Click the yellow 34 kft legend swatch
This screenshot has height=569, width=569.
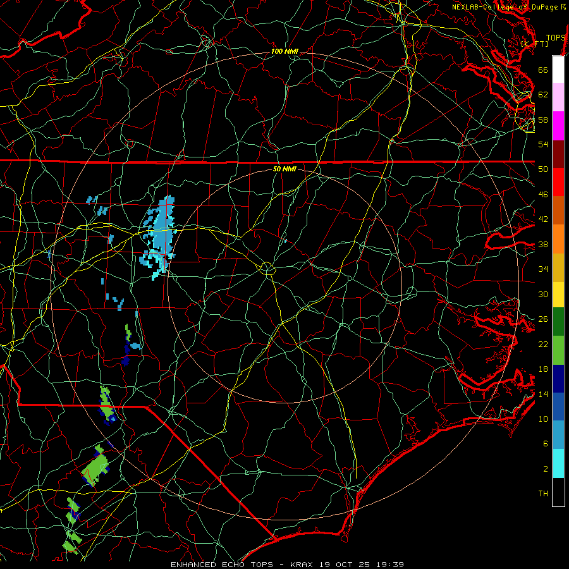558,294
